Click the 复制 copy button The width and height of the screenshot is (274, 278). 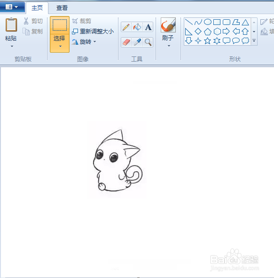coord(33,32)
